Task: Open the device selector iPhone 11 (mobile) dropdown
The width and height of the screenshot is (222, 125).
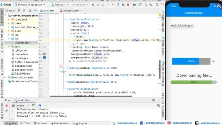Action: pos(30,5)
